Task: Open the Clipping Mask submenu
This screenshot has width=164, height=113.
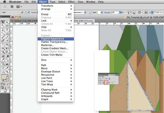Action: [x=56, y=90]
